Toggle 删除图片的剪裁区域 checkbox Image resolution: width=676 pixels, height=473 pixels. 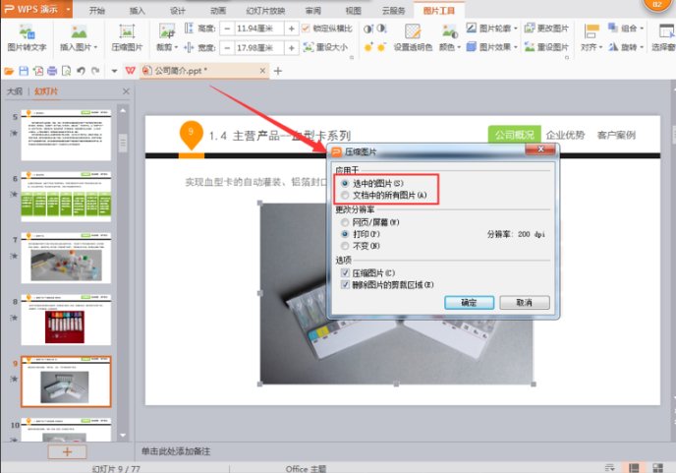click(x=345, y=284)
